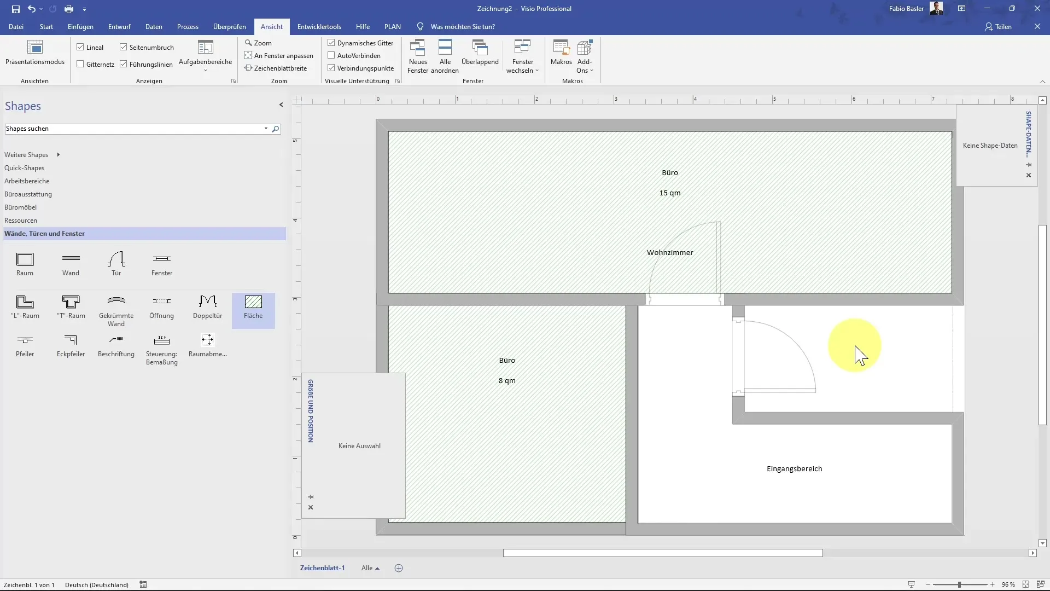Select the Steuerung: Bemaßung shape
1050x591 pixels.
[x=162, y=350]
